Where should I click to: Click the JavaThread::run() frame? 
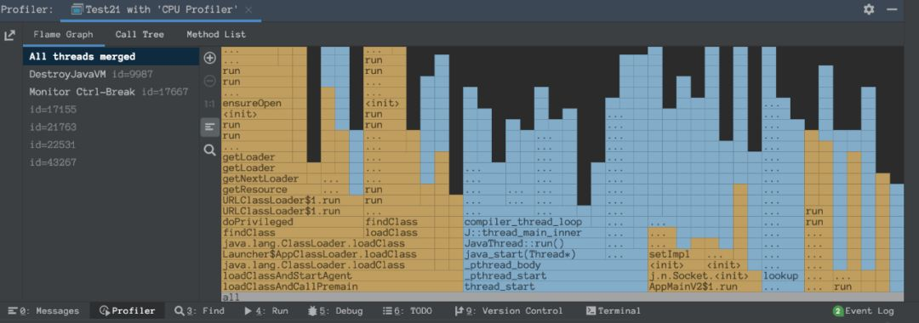(x=534, y=243)
